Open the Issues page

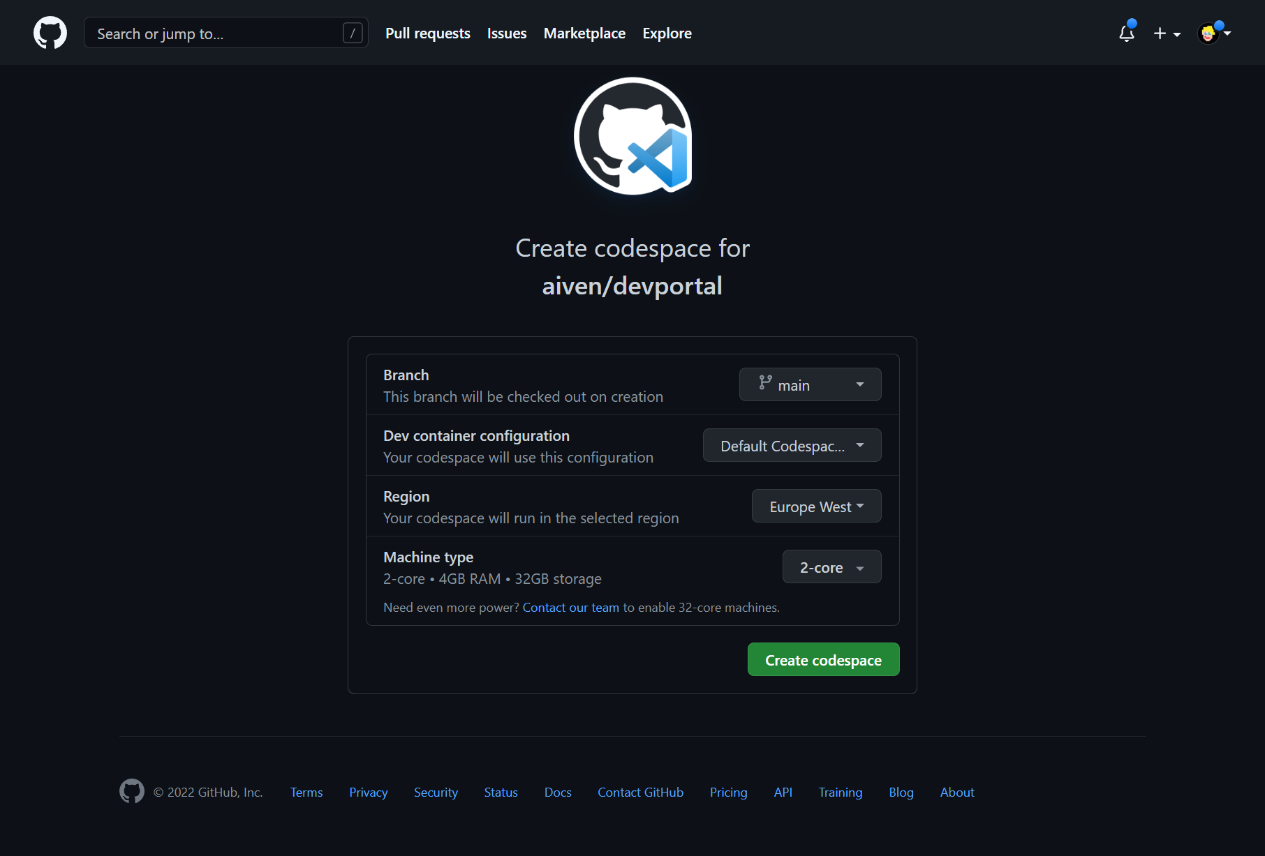click(x=507, y=33)
